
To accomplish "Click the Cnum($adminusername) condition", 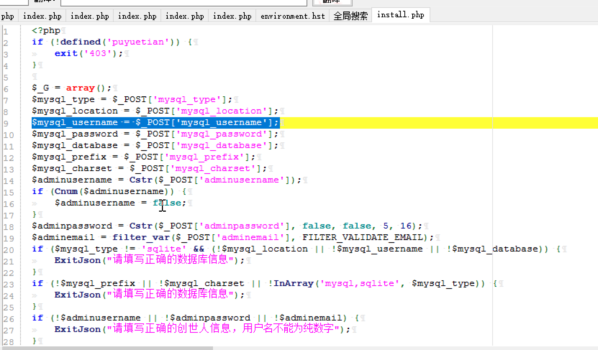I will pos(112,192).
